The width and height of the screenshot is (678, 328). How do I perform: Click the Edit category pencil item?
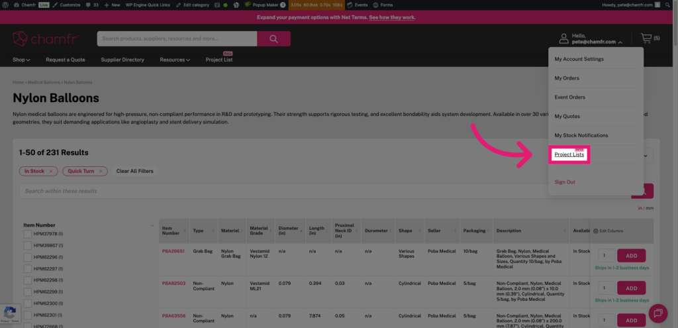coord(193,5)
